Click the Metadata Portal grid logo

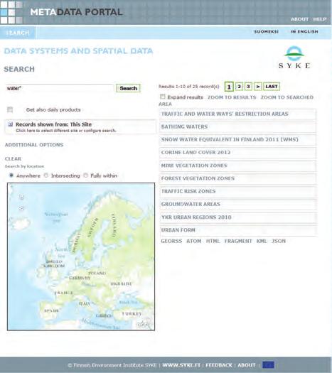point(11,12)
